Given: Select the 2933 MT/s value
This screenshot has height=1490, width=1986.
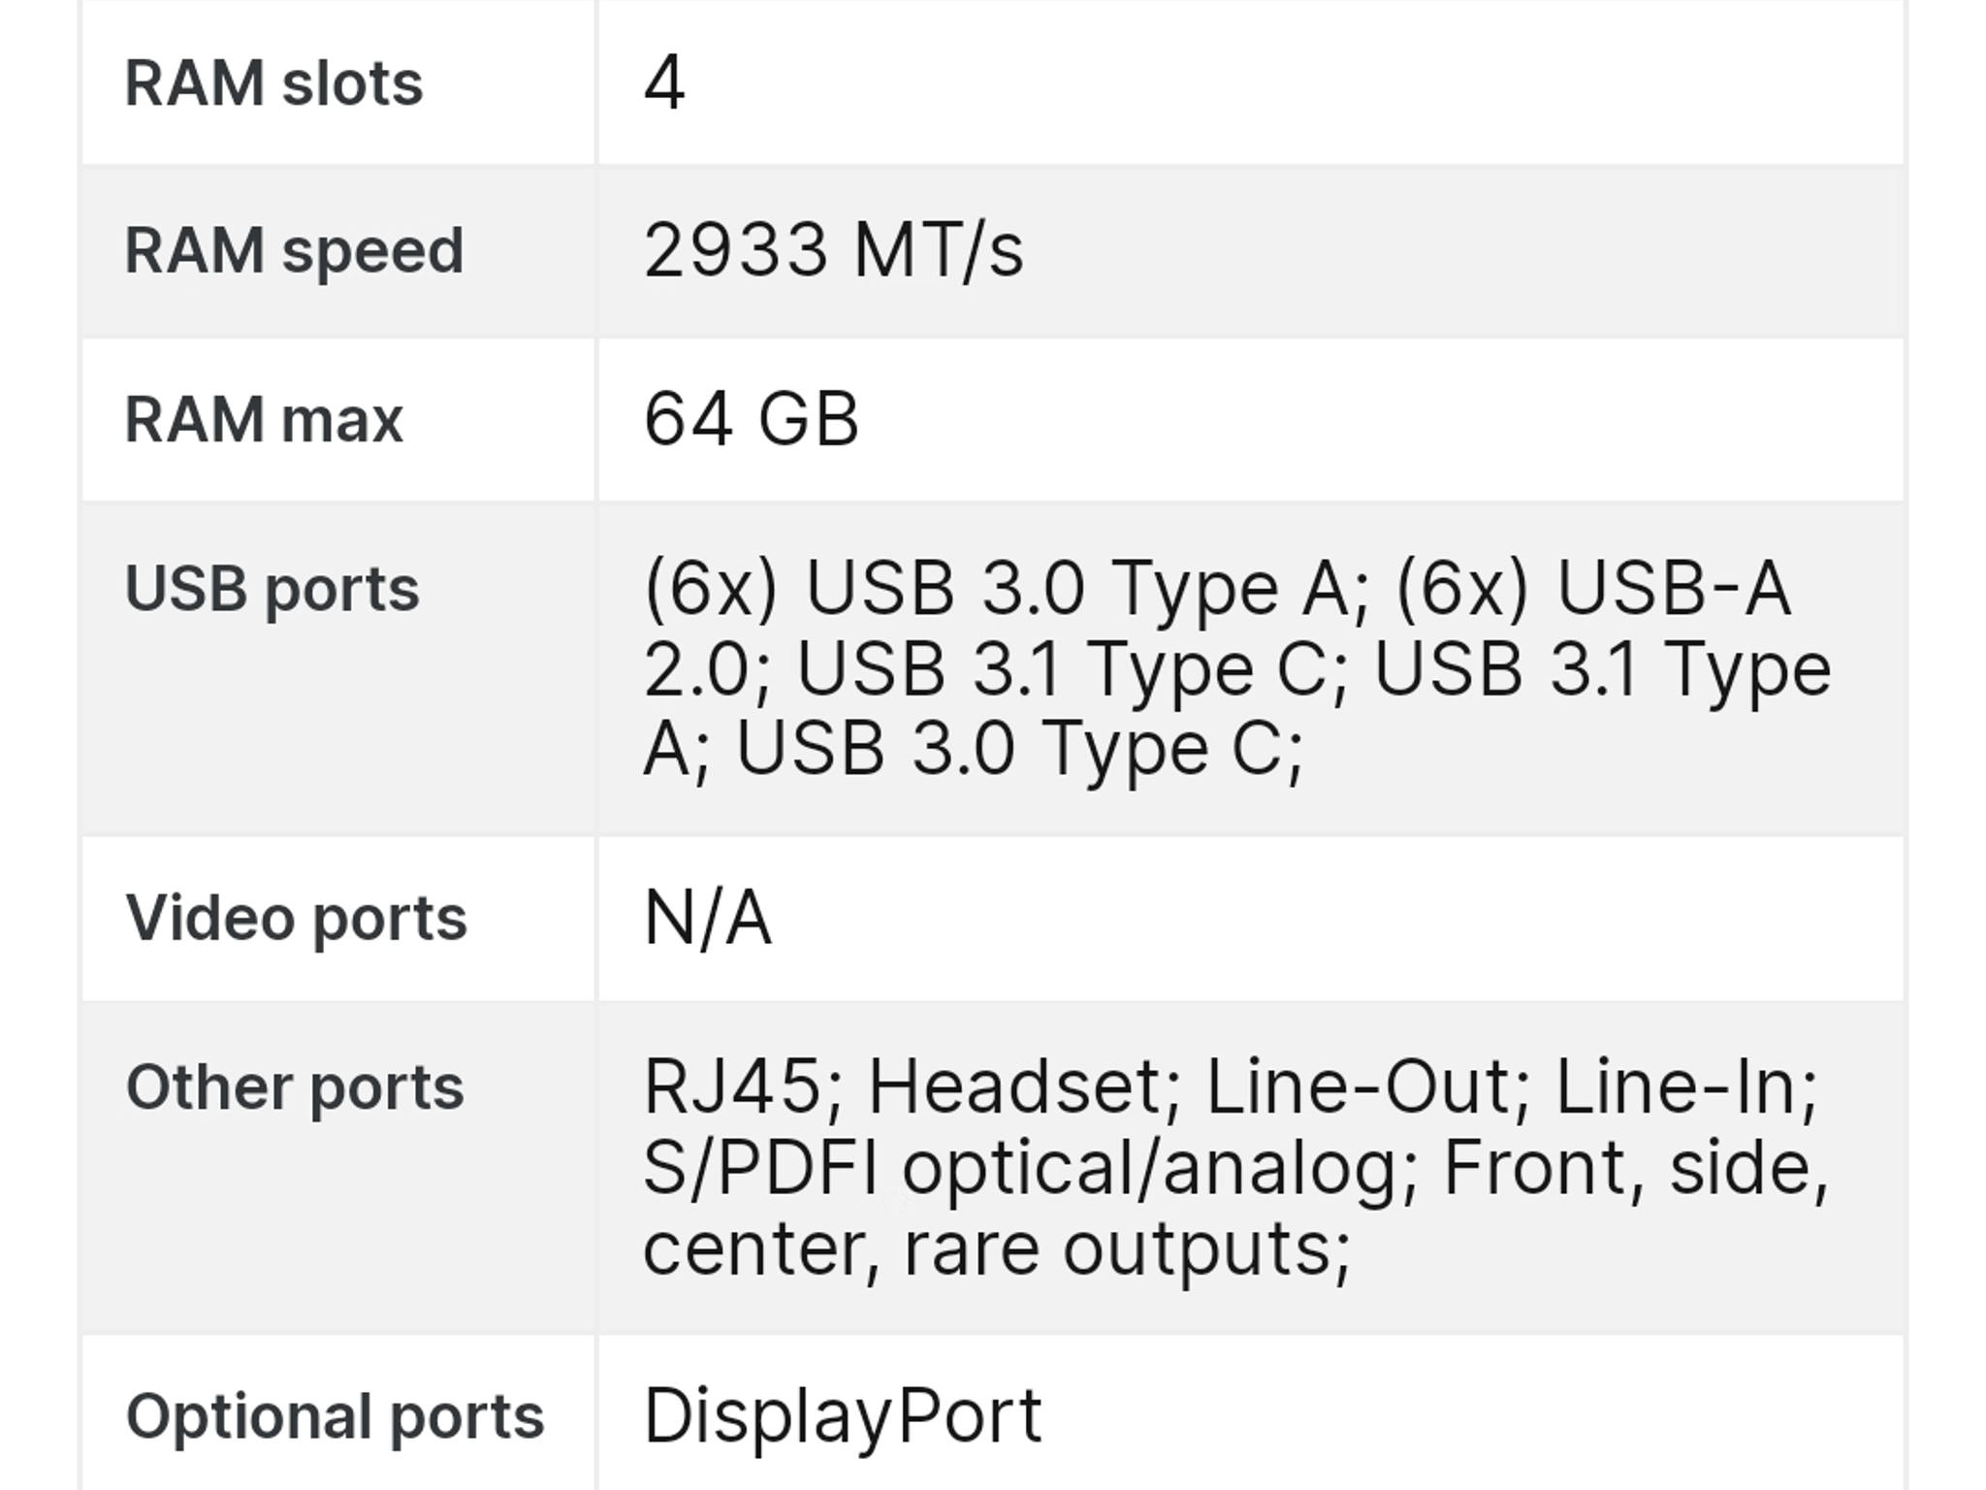Looking at the screenshot, I should click(833, 251).
